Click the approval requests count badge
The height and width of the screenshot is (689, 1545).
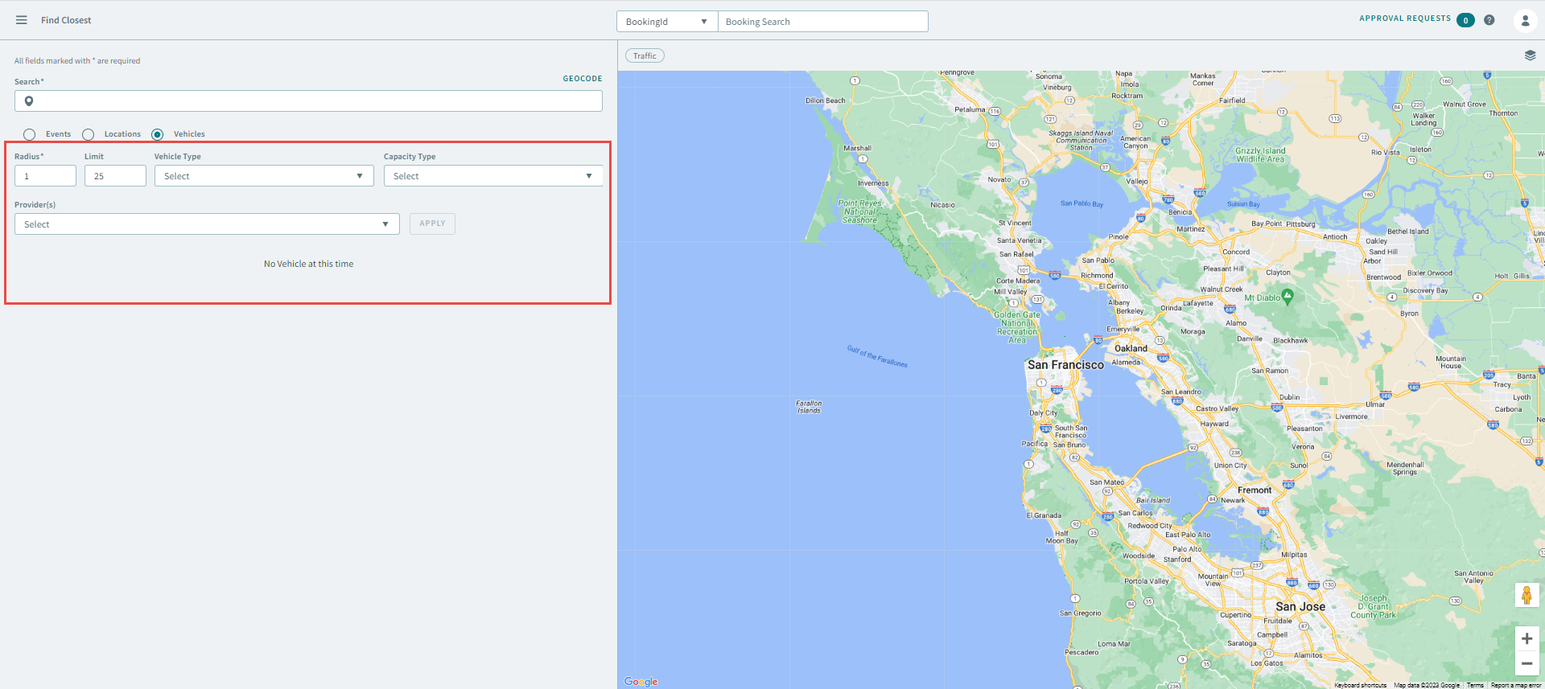coord(1465,20)
